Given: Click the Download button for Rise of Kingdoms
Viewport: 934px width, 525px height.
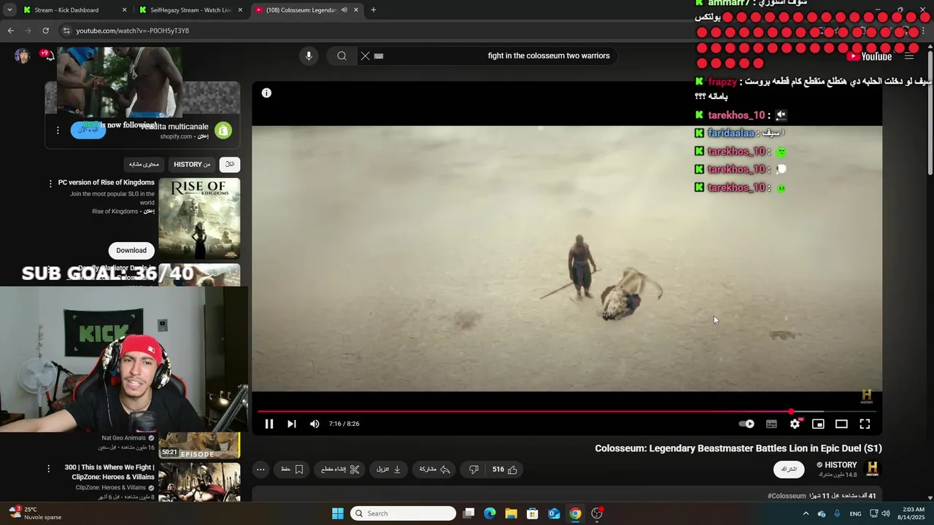Looking at the screenshot, I should pos(131,250).
